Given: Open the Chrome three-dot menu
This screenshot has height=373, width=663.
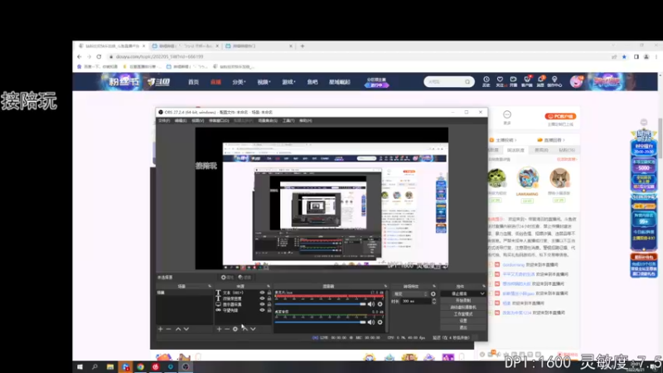Looking at the screenshot, I should point(656,56).
